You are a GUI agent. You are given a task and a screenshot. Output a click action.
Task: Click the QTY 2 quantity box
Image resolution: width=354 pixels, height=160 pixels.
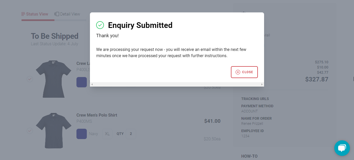131,134
